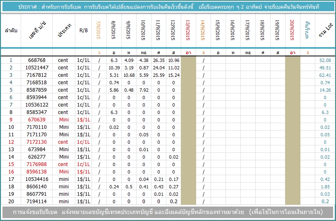Click the 5.86 cell
This screenshot has height=221, width=336.
[114, 90]
